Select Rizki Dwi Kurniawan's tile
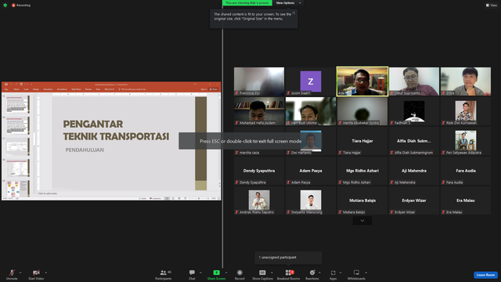 (x=466, y=111)
